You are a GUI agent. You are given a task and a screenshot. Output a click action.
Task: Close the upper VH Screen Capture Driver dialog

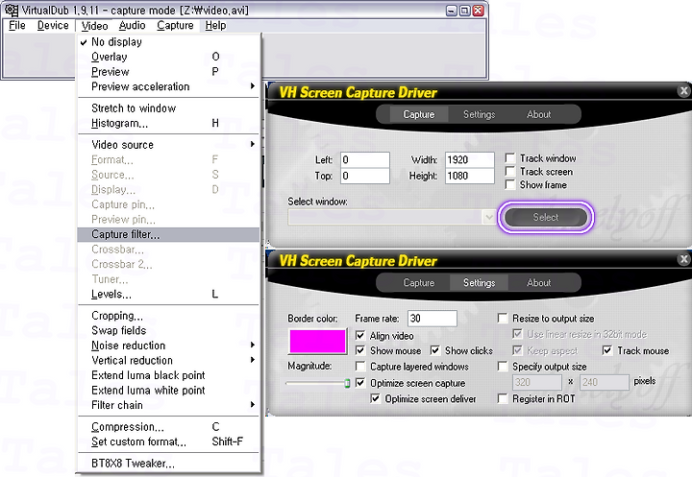[683, 91]
